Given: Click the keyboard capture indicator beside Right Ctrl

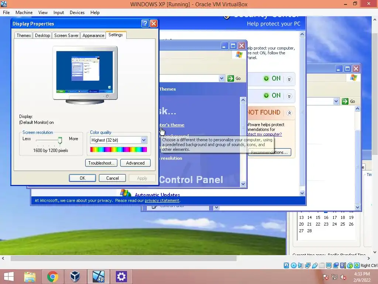Looking at the screenshot, I should click(357, 266).
